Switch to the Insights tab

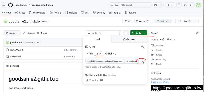tap(115, 12)
